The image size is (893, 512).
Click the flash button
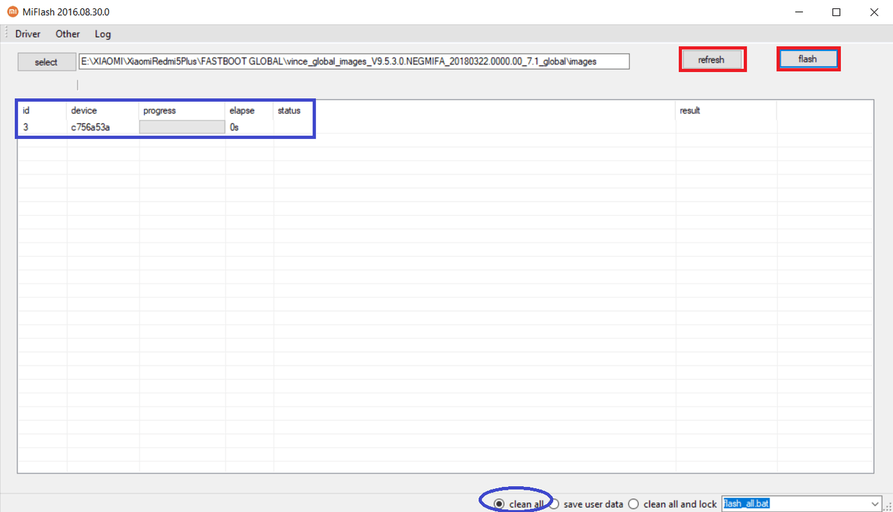click(808, 59)
